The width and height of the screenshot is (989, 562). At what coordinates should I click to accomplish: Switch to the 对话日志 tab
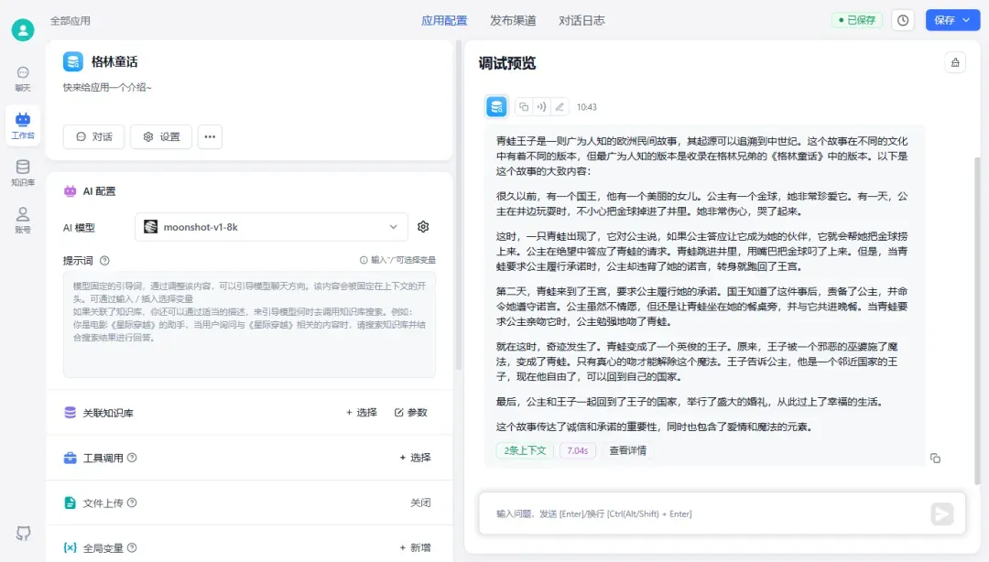point(581,20)
